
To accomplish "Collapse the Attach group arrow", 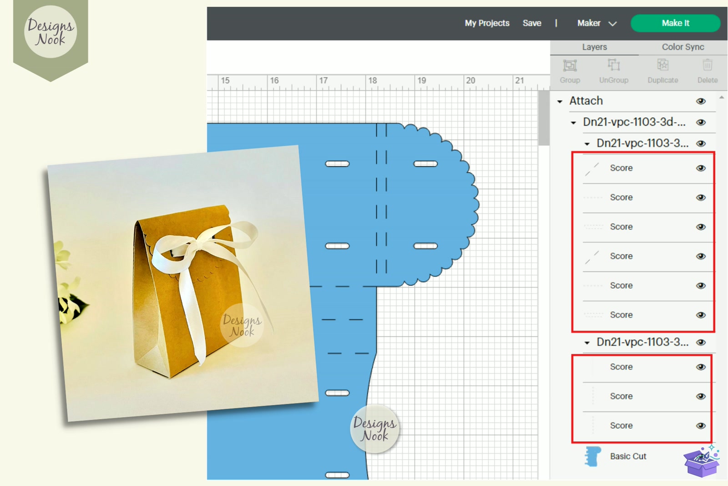I will point(560,102).
